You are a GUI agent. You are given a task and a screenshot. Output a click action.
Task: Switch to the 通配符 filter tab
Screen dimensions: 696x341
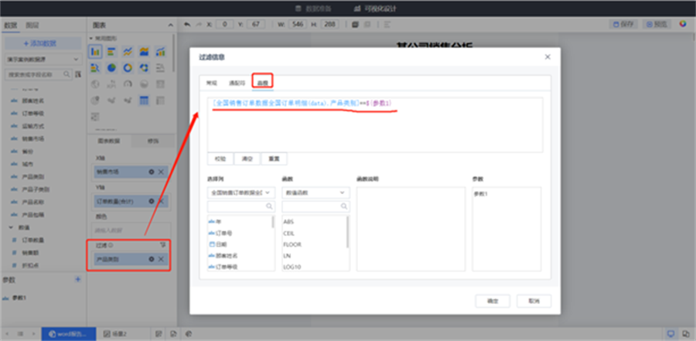pos(236,83)
